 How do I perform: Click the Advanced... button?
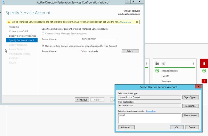[126, 127]
